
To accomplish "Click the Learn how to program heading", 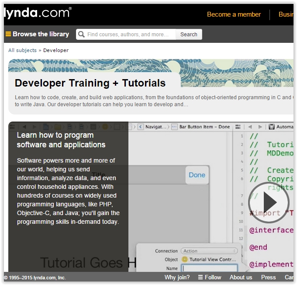I will tap(61, 140).
